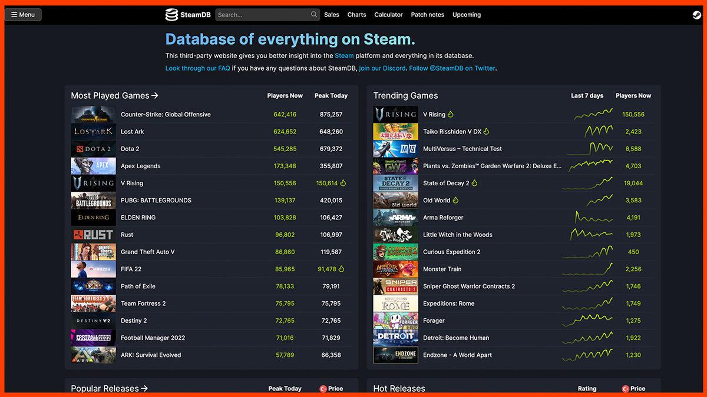Open the Sales menu item
Image resolution: width=707 pixels, height=397 pixels.
(x=332, y=15)
